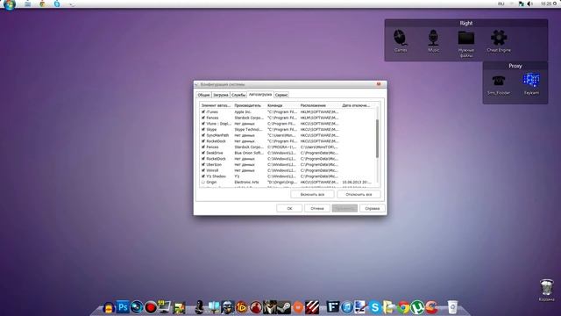
Task: Open iTunes music note icon in dock
Action: (347, 307)
